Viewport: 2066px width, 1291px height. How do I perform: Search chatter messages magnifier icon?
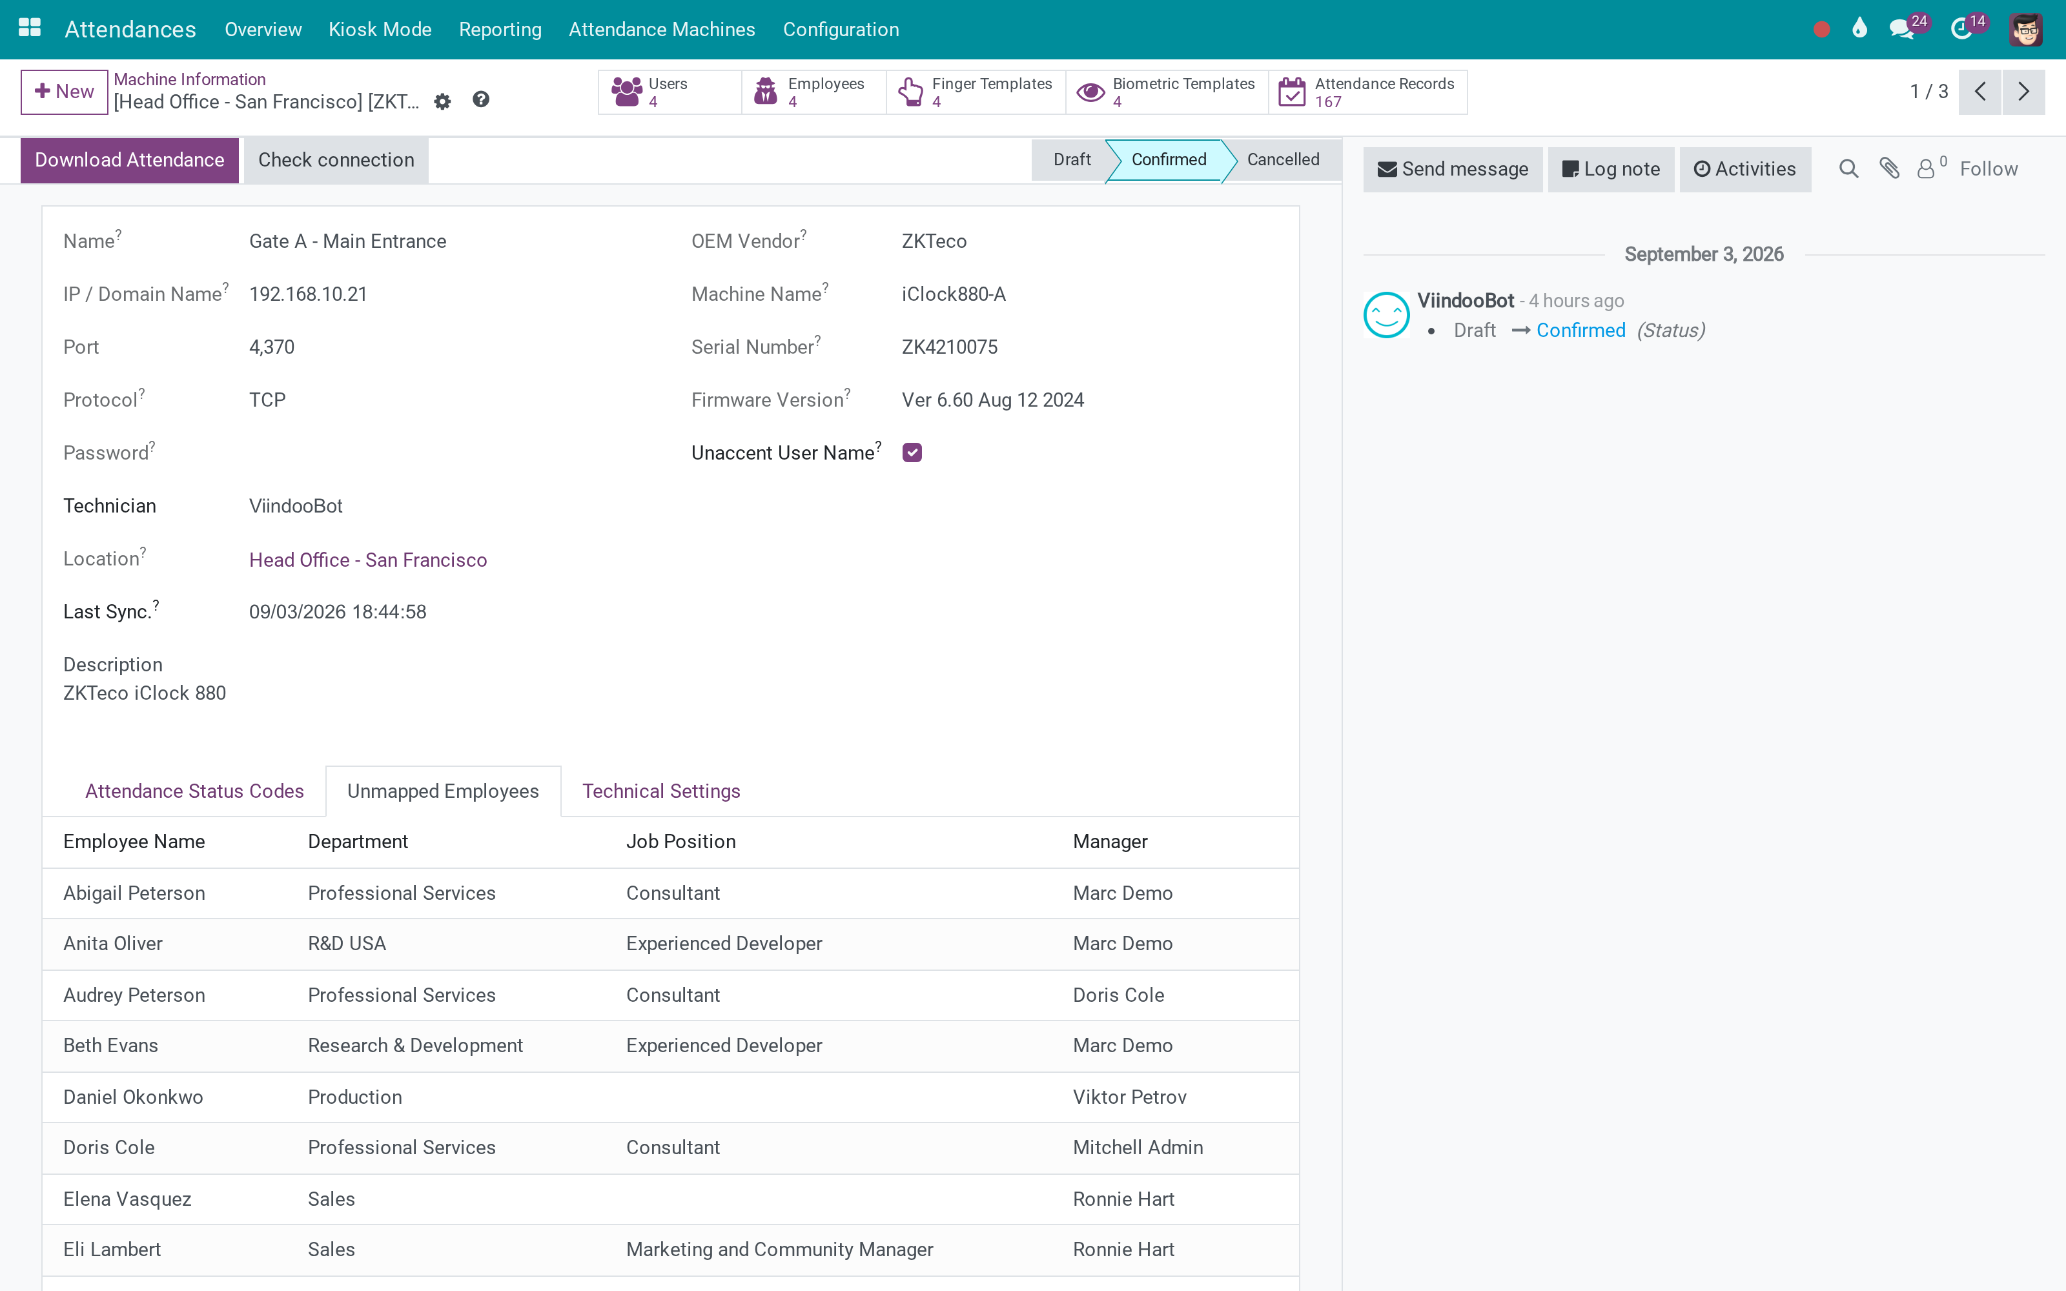coord(1848,169)
